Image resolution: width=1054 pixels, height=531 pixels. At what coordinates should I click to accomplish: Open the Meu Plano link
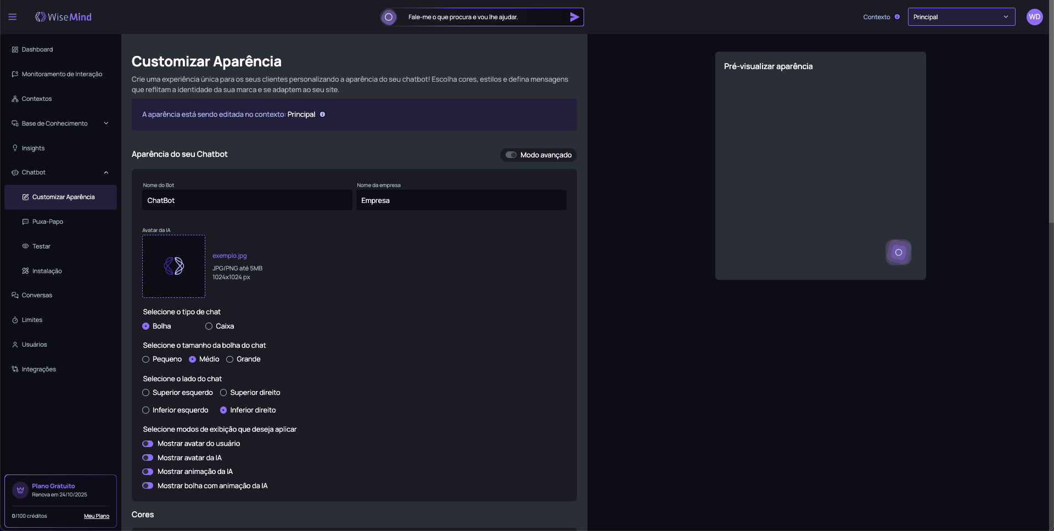click(97, 516)
